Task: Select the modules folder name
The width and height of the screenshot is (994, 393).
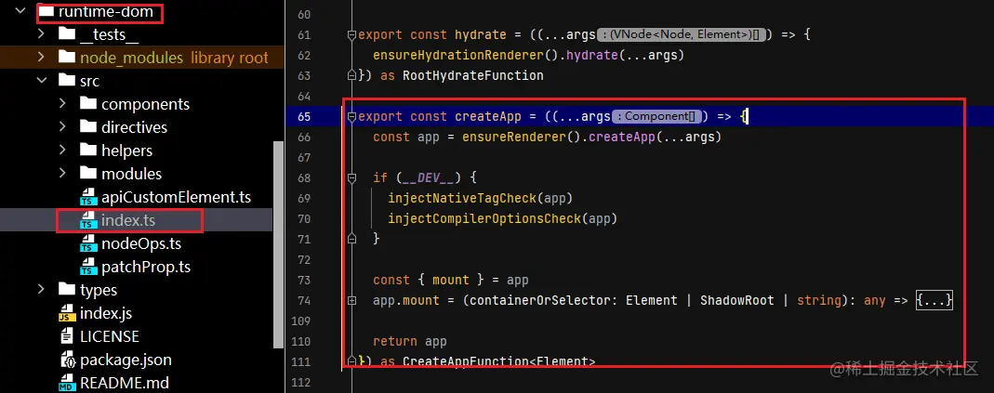Action: pyautogui.click(x=131, y=174)
